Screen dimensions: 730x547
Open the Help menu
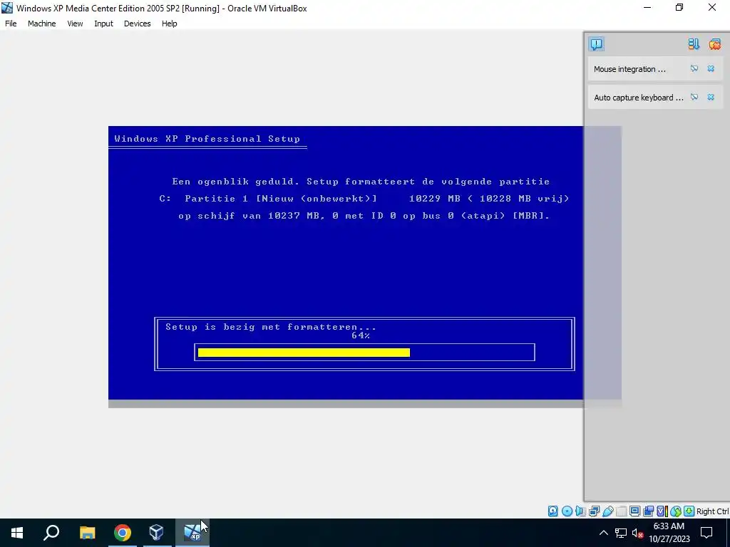pyautogui.click(x=170, y=24)
